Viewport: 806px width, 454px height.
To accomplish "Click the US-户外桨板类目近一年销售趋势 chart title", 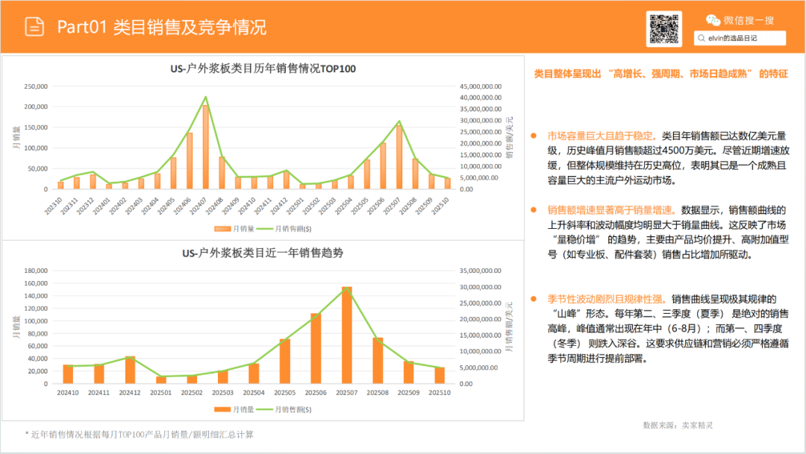I will coord(263,253).
